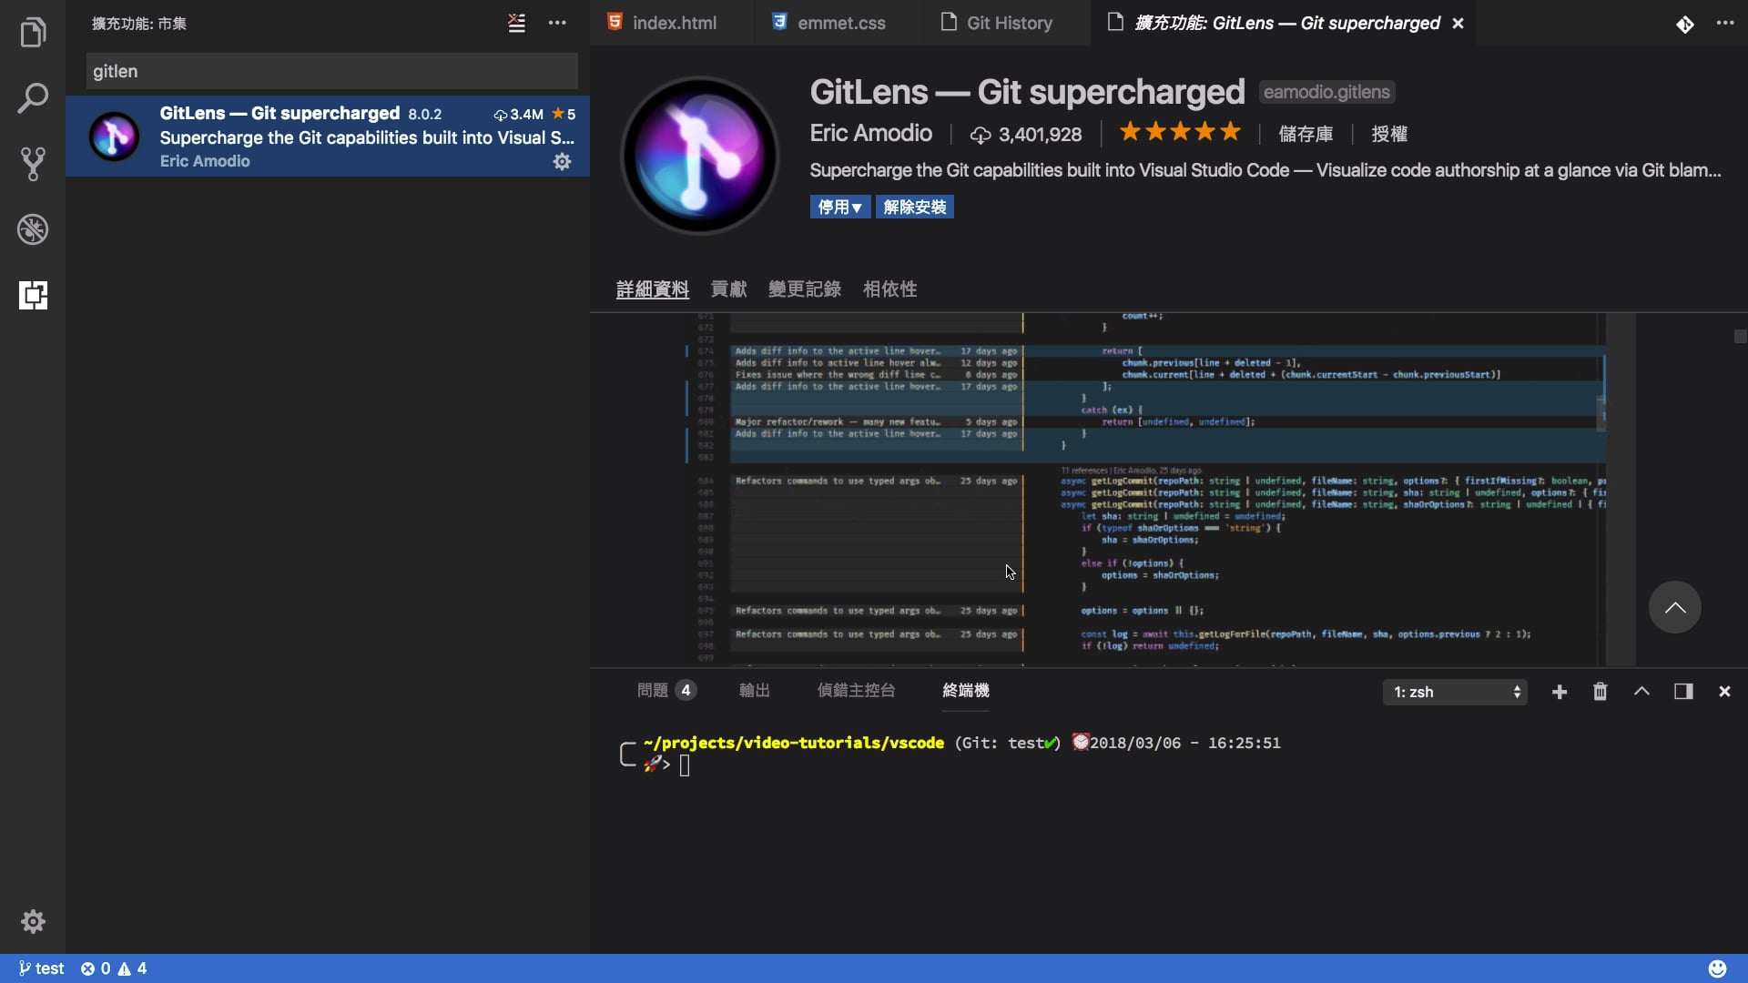Open the Search view icon
The width and height of the screenshot is (1748, 983).
point(33,98)
